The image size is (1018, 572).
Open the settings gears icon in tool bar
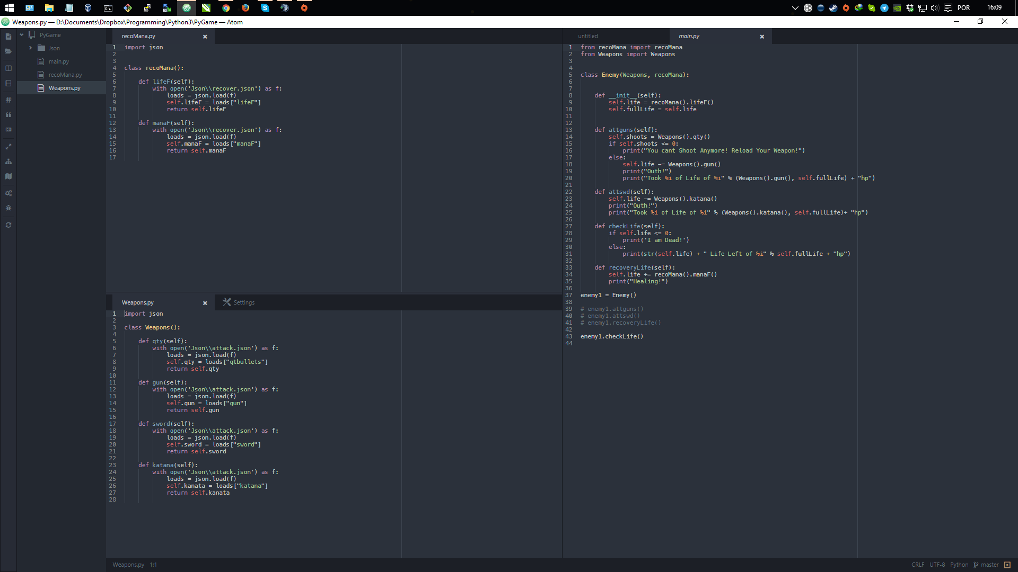coord(8,193)
